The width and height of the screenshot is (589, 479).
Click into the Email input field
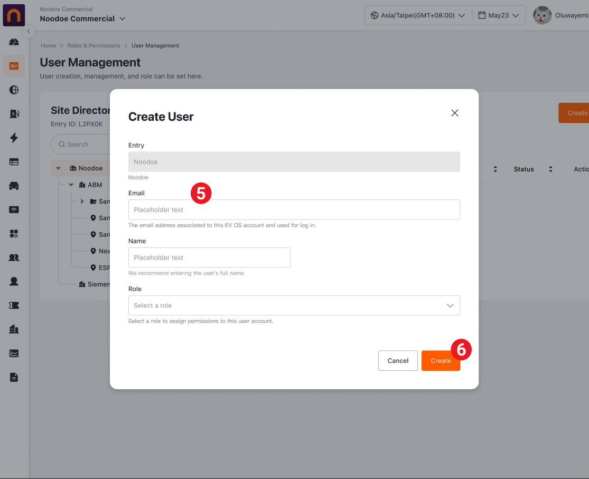click(294, 209)
